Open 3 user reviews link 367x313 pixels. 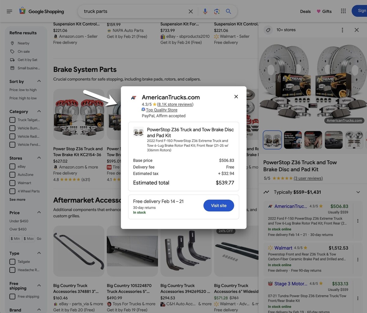coord(308,178)
